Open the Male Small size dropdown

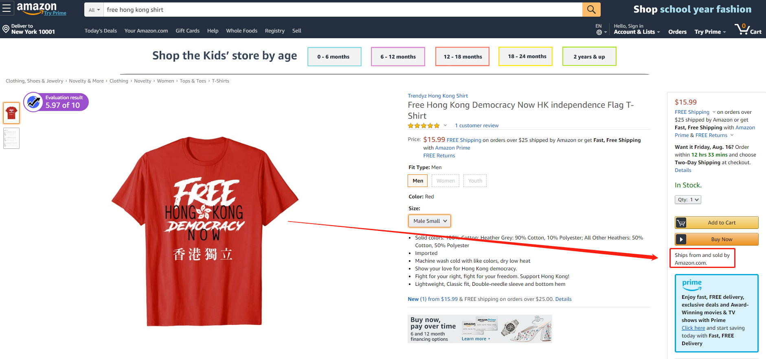coord(430,221)
